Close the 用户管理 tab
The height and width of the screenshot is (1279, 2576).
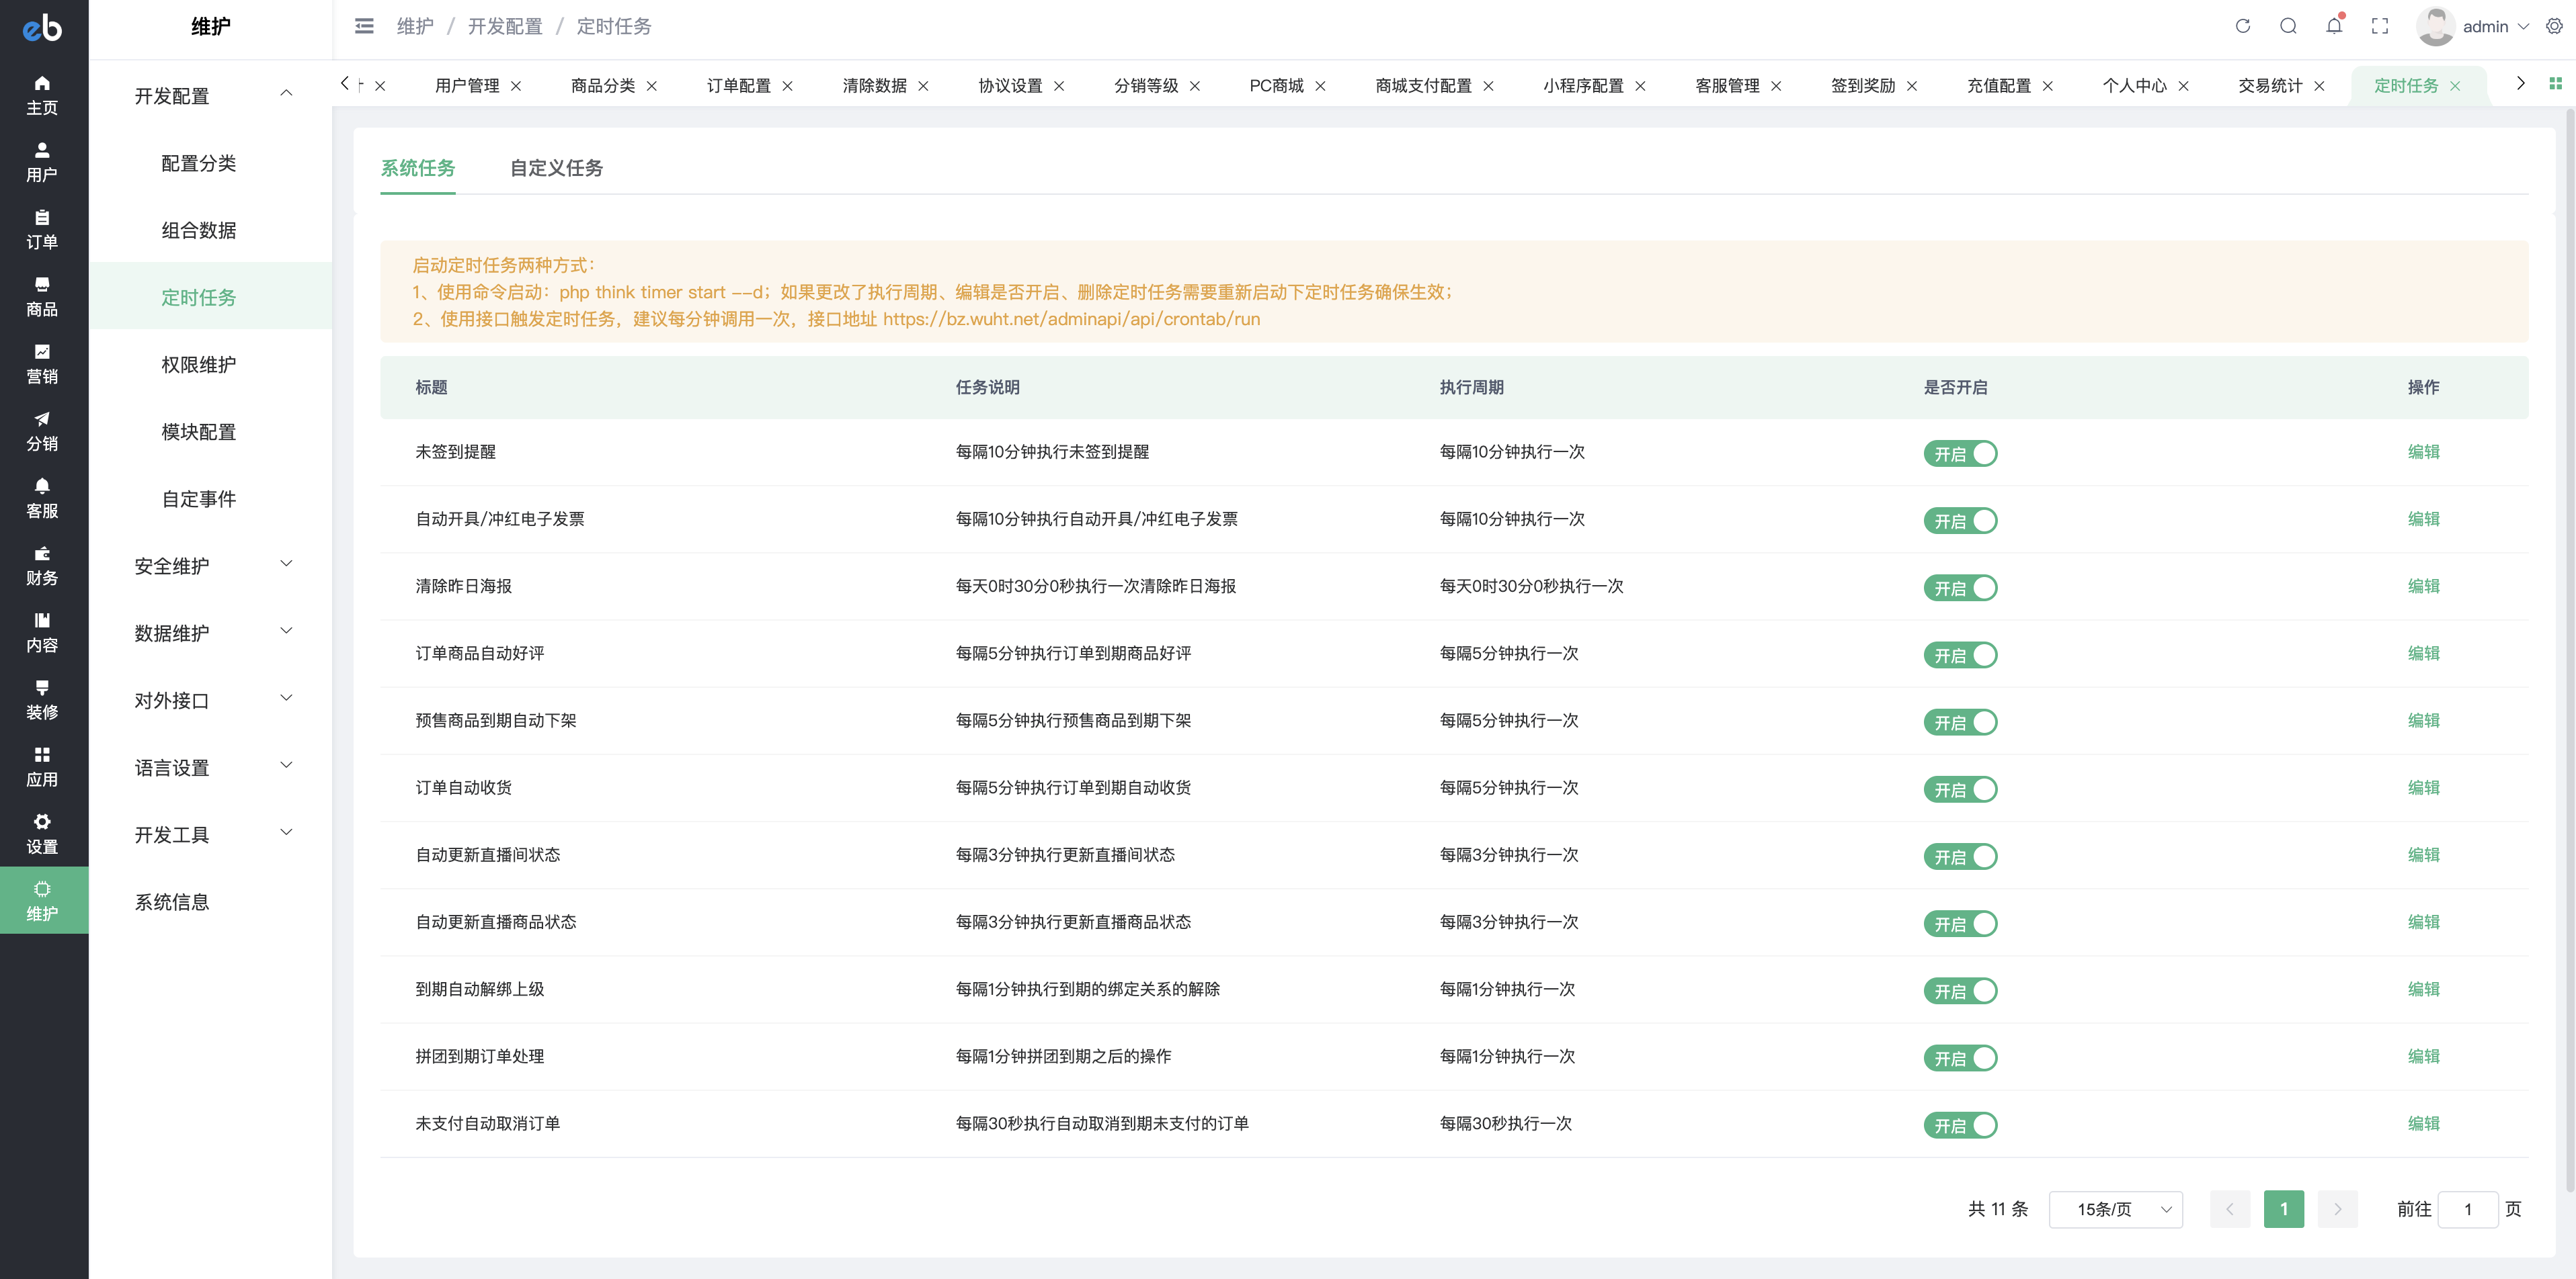click(x=516, y=86)
